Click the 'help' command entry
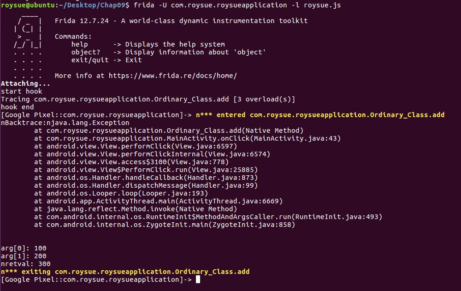 point(79,44)
